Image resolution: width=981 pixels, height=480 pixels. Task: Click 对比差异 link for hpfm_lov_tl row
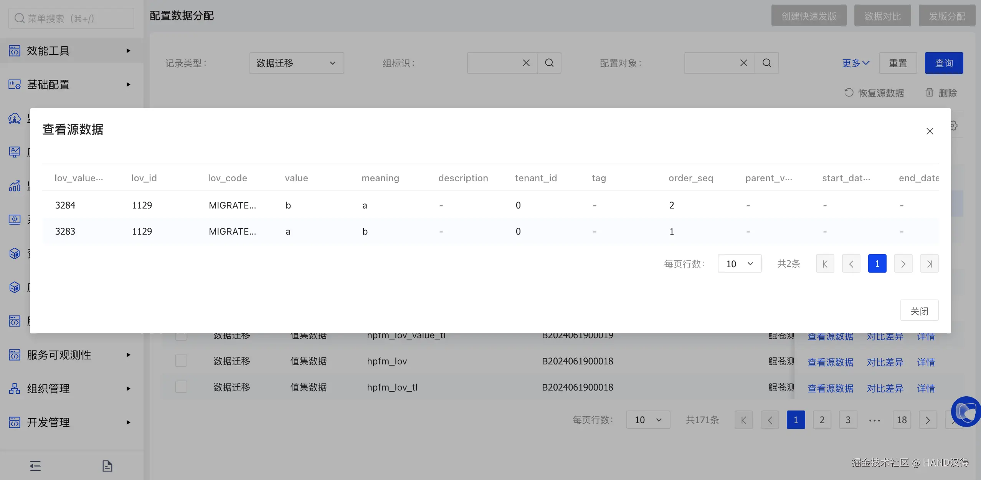click(885, 388)
